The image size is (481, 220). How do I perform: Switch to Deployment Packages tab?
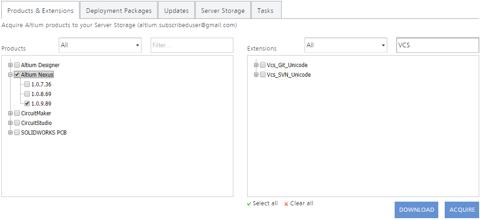(119, 11)
